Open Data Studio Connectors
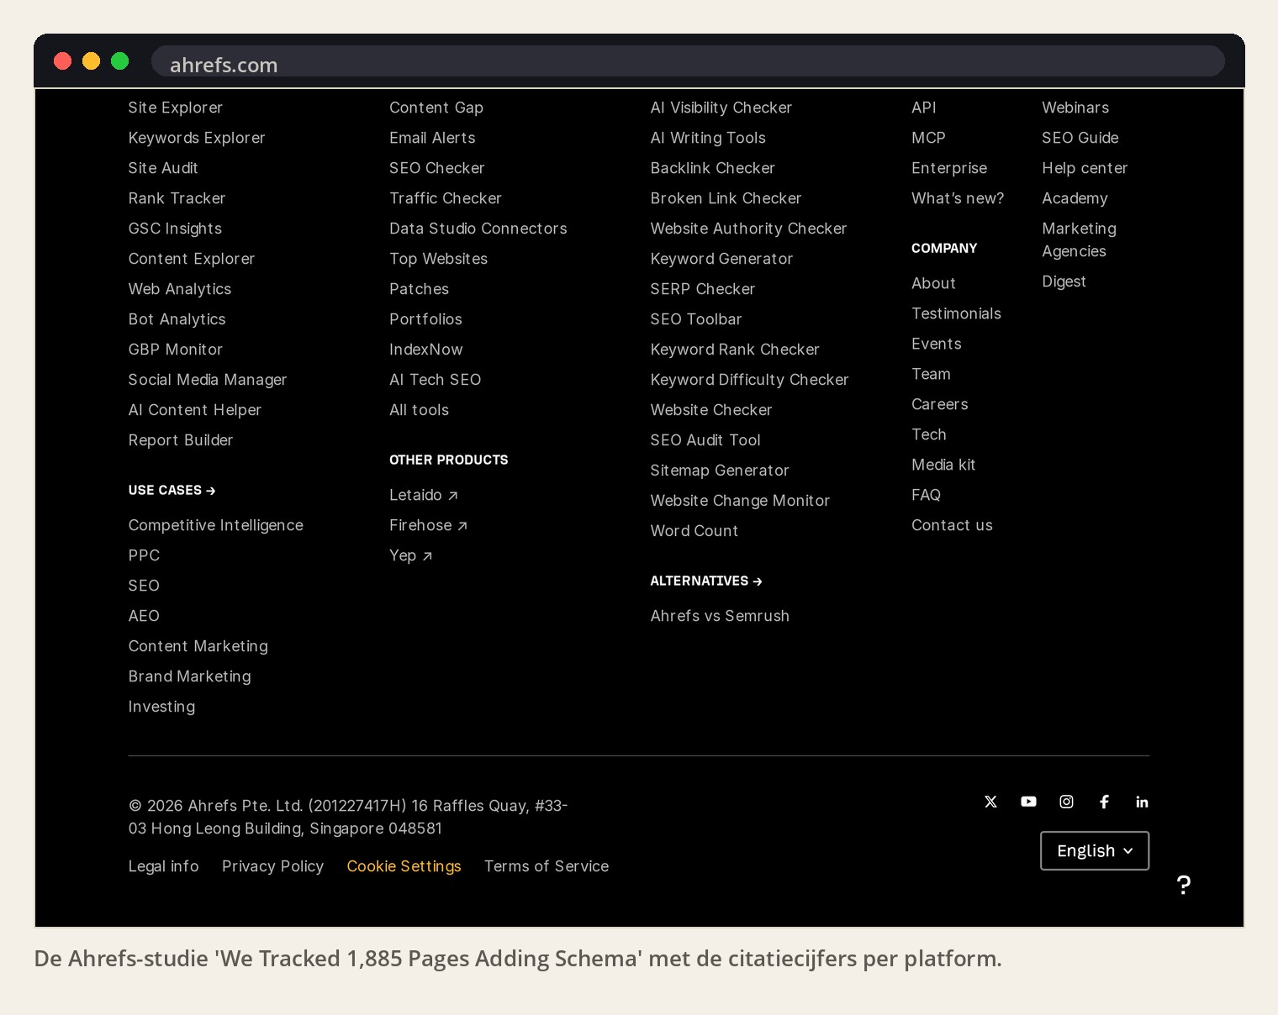Image resolution: width=1278 pixels, height=1015 pixels. 478,229
